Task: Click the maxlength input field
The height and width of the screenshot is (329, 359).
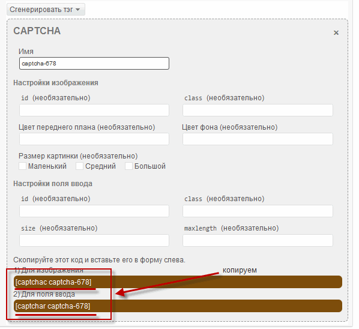Action: (x=258, y=240)
